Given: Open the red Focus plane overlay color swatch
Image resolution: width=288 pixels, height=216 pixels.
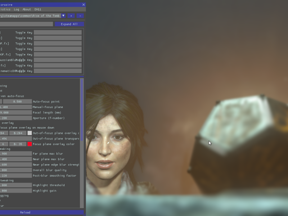Looking at the screenshot, I should (x=30, y=144).
